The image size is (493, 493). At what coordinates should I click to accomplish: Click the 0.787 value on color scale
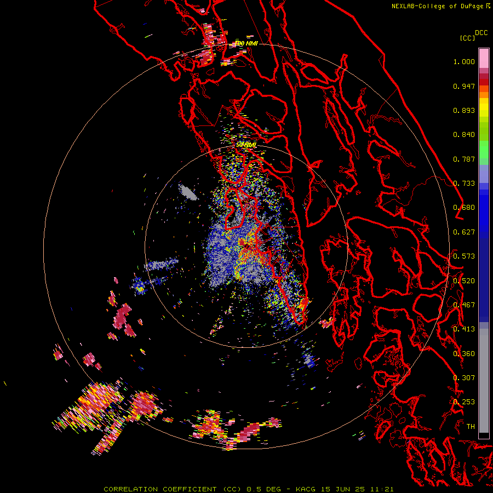click(x=464, y=159)
